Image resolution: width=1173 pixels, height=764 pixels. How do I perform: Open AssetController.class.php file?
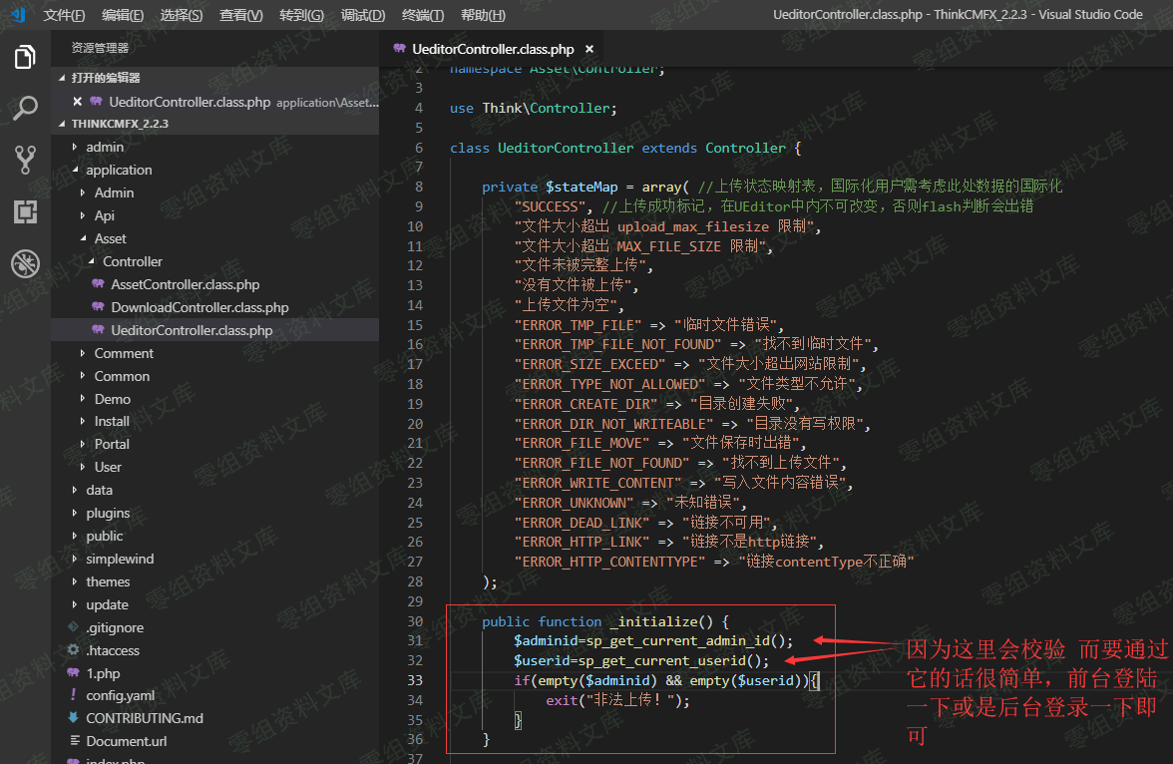pos(185,284)
